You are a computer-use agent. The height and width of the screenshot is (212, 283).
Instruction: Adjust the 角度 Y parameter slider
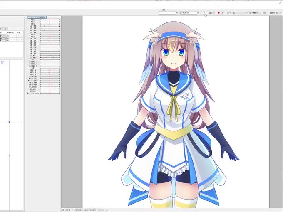pos(50,22)
